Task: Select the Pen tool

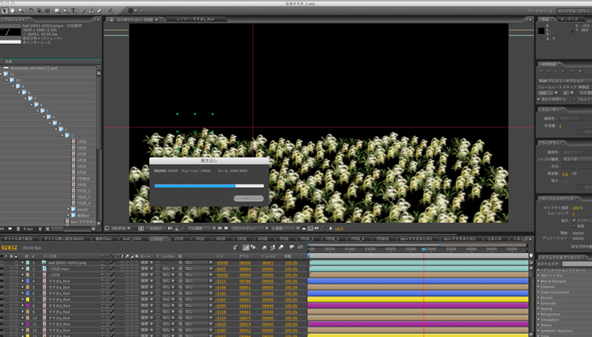Action: (66, 11)
